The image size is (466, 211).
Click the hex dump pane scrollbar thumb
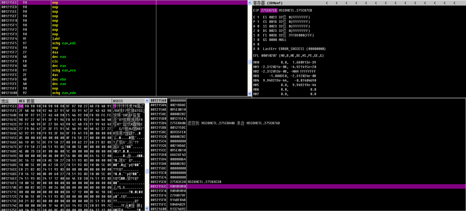pyautogui.click(x=147, y=171)
